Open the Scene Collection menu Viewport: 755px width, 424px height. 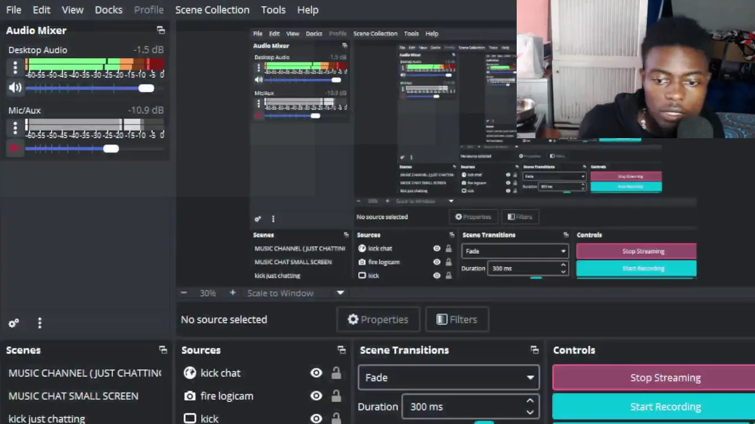(x=212, y=9)
